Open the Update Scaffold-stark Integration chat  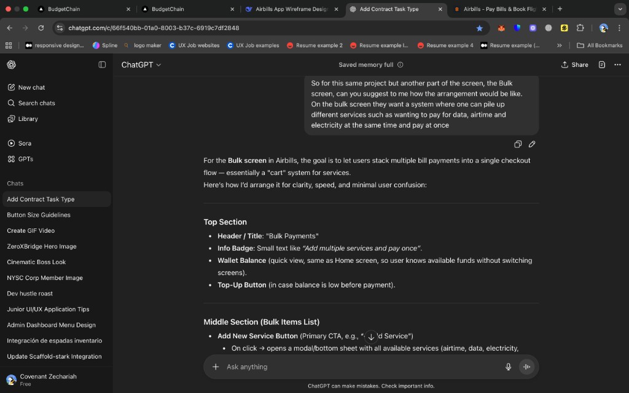coord(57,357)
